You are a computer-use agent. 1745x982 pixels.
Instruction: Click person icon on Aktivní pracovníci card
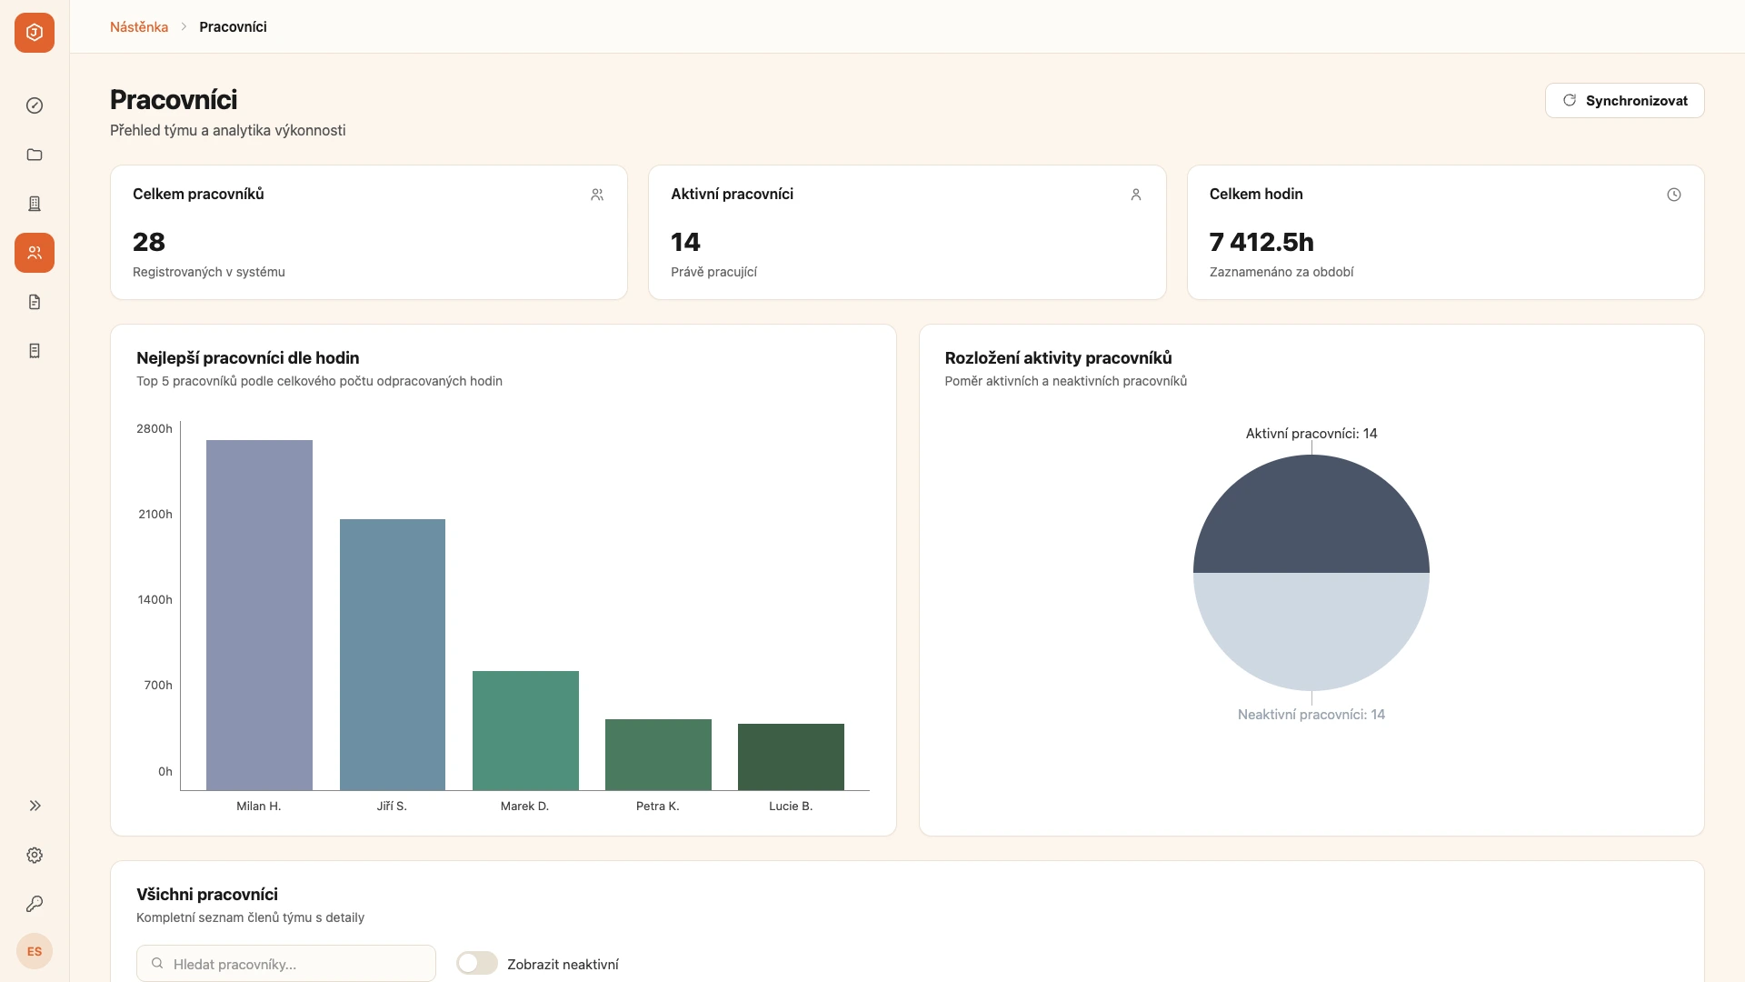1135,195
